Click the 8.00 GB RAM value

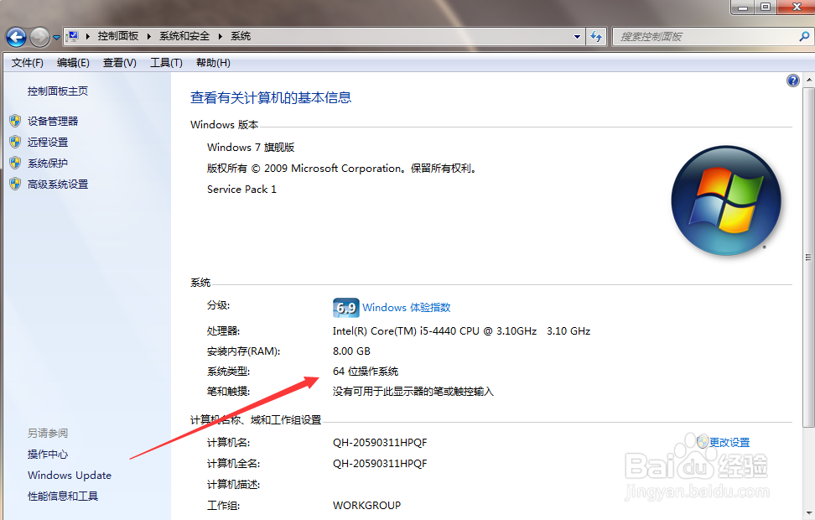352,351
